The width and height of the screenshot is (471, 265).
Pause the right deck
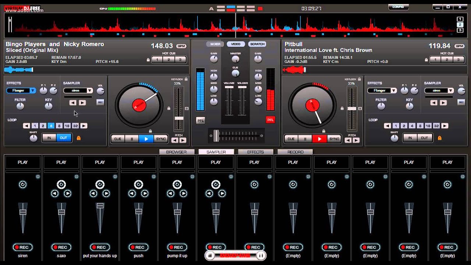click(x=305, y=139)
